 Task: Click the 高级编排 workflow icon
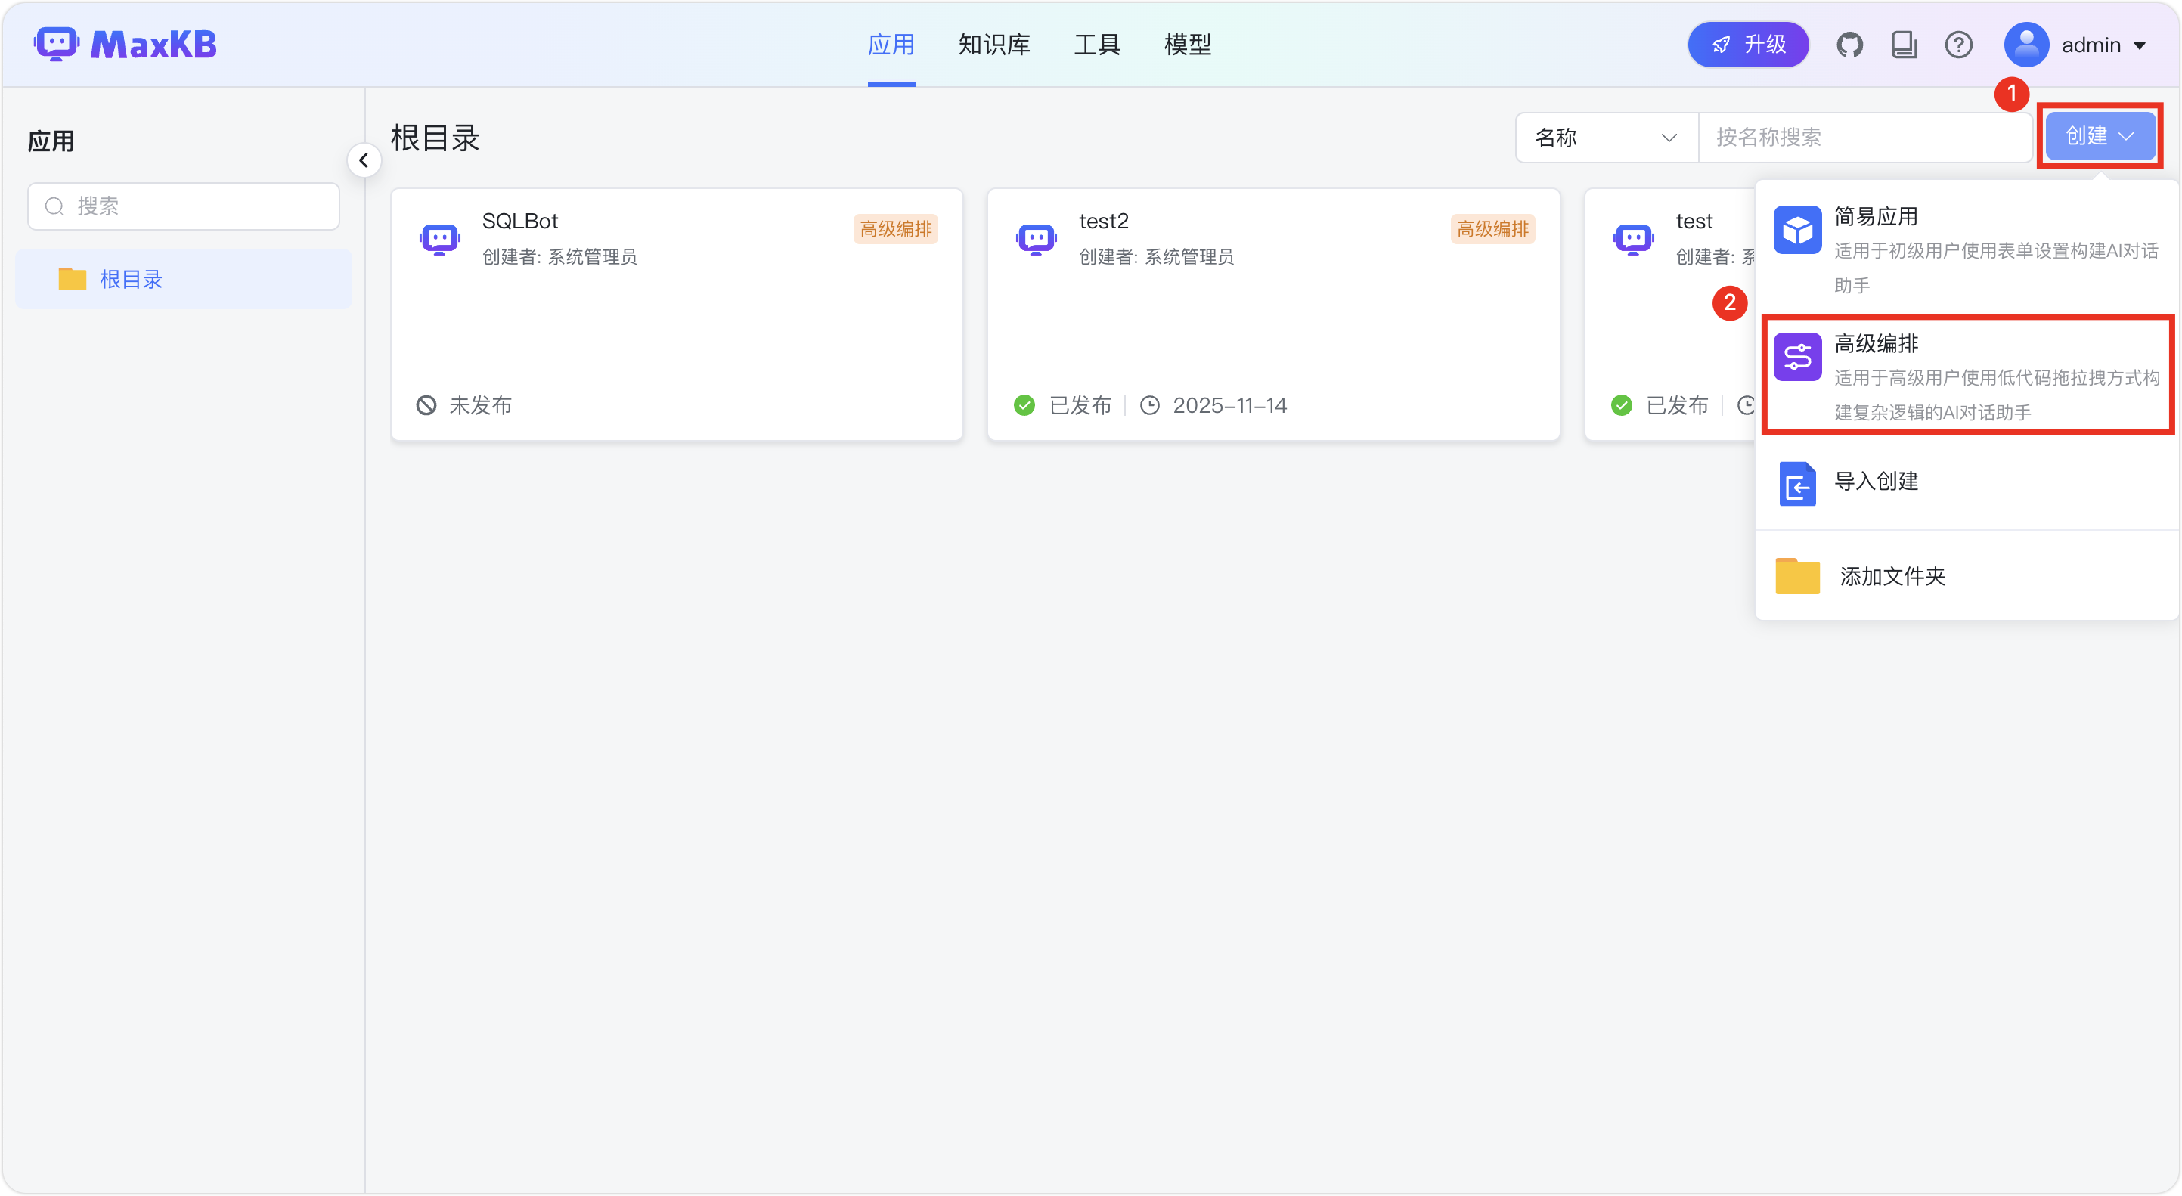click(x=1797, y=357)
